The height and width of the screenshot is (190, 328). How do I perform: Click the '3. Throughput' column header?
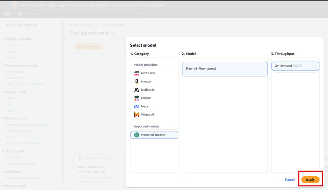pyautogui.click(x=283, y=54)
